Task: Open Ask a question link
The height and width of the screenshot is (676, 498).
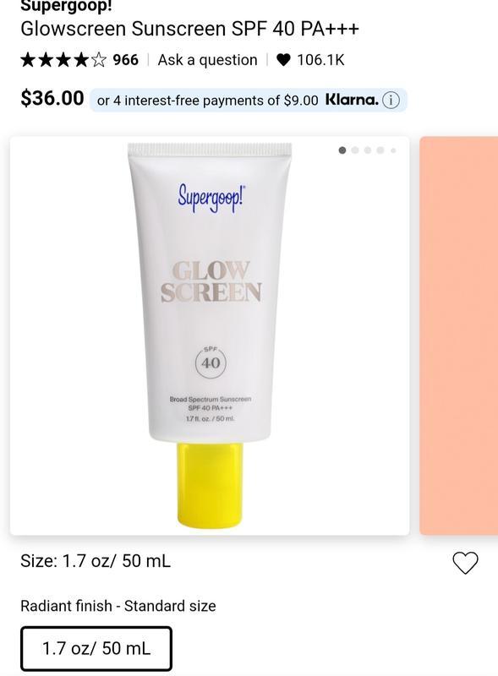Action: click(x=208, y=60)
